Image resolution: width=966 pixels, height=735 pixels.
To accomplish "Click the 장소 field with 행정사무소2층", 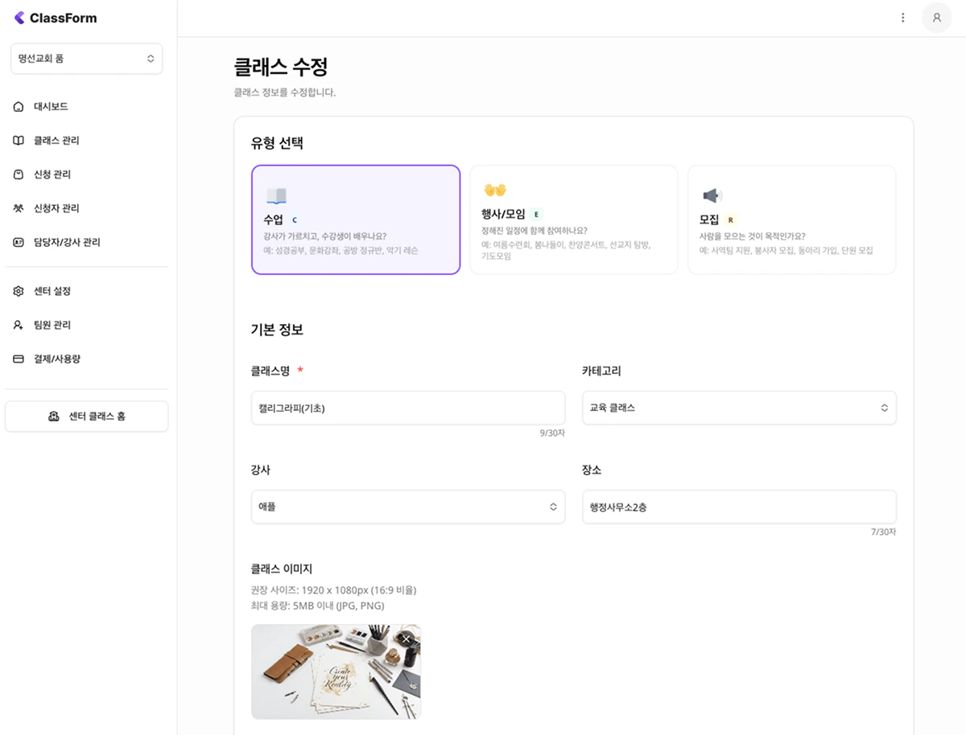I will 739,507.
